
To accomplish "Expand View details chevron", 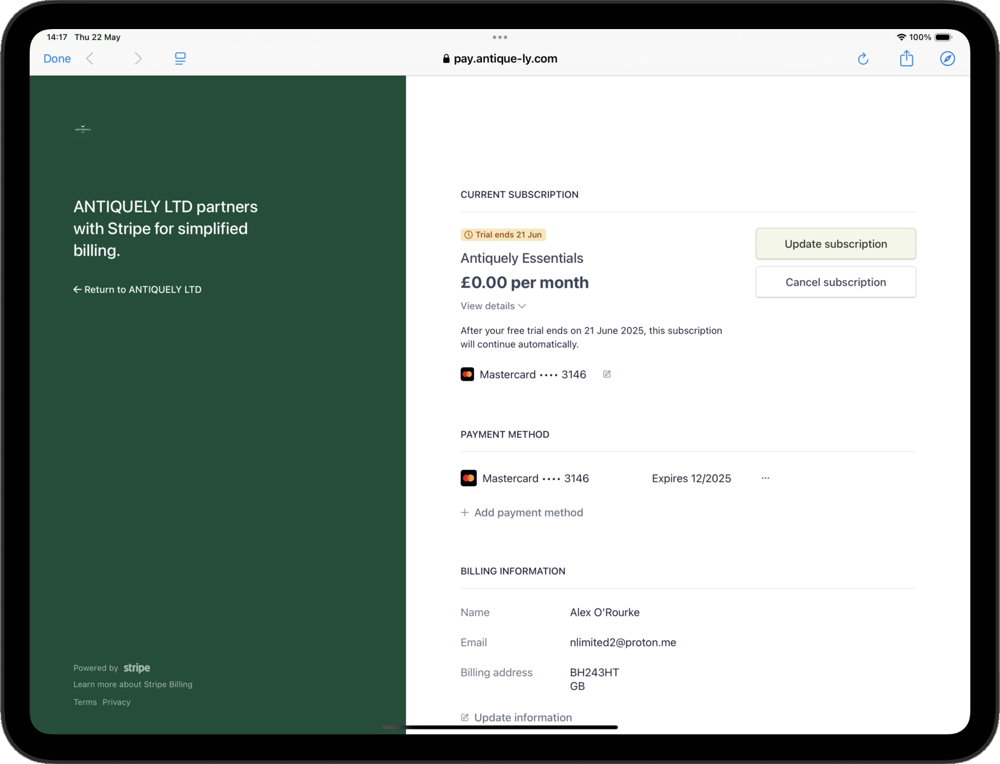I will pyautogui.click(x=493, y=306).
